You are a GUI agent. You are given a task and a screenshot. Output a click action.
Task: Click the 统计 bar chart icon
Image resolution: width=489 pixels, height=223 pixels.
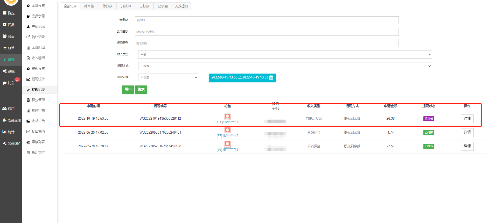(4, 132)
